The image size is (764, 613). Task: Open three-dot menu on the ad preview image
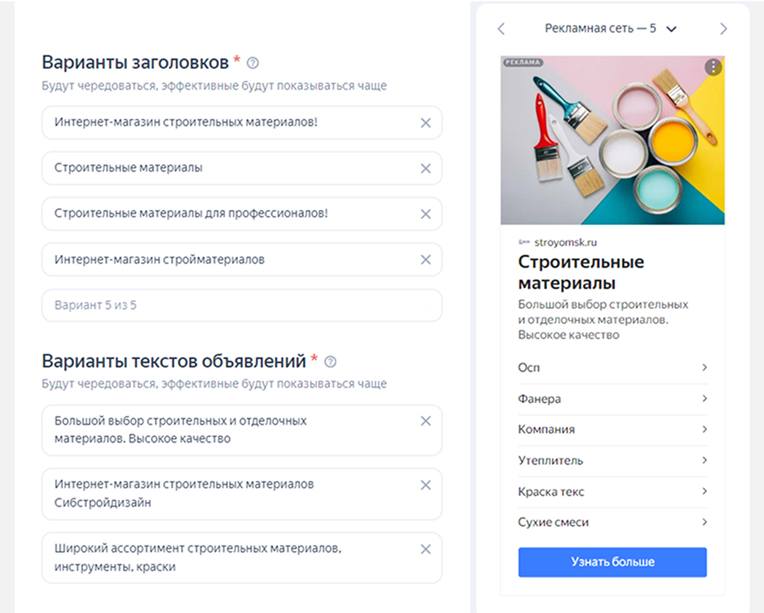tap(712, 67)
